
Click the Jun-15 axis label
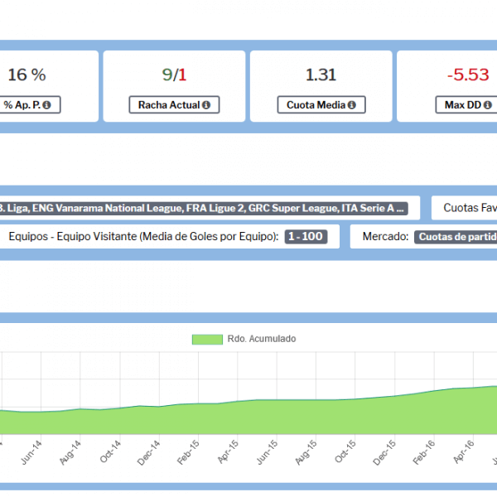[268, 452]
